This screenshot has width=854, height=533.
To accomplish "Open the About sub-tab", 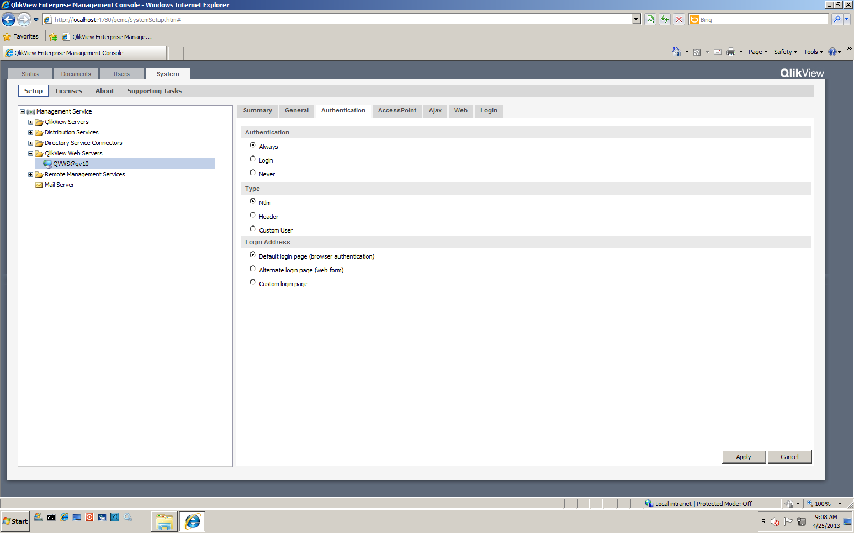I will click(105, 91).
